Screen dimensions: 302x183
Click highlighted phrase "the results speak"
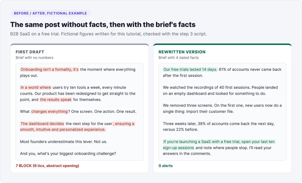(56, 99)
